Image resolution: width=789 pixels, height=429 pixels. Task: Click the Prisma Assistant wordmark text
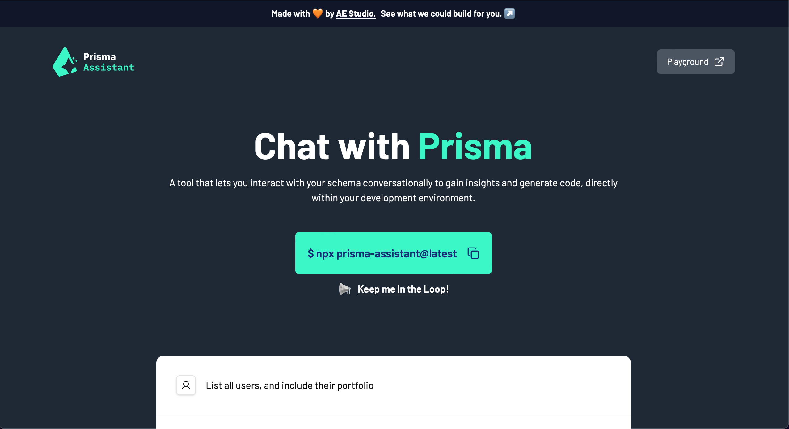(108, 61)
